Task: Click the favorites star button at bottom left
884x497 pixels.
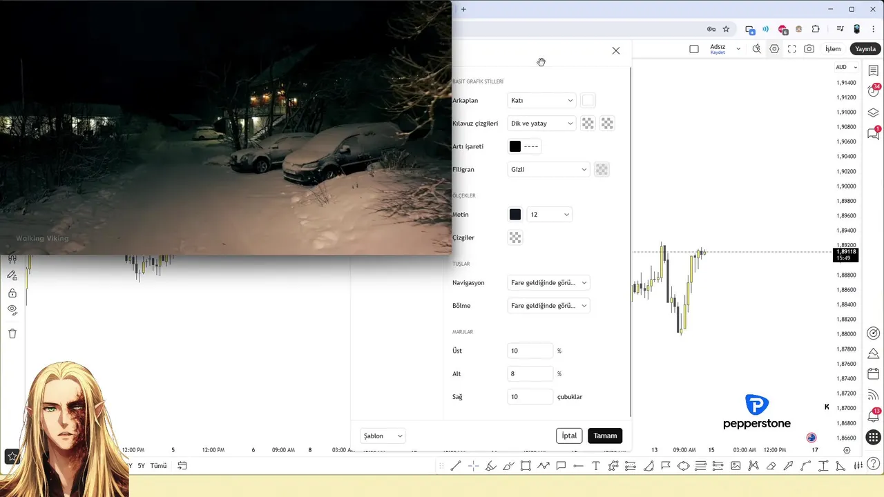Action: [x=12, y=456]
